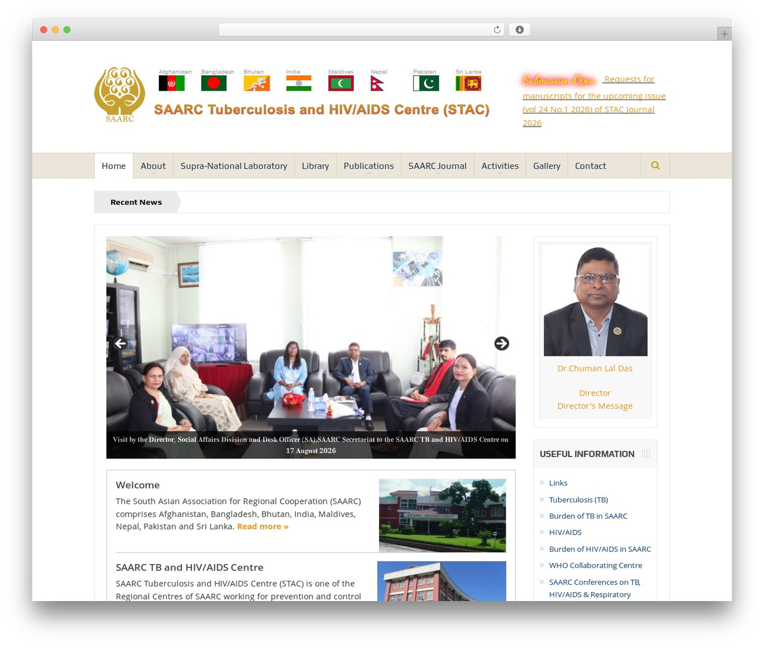764x647 pixels.
Task: Open SAARC Conferences on TB link
Action: [594, 588]
